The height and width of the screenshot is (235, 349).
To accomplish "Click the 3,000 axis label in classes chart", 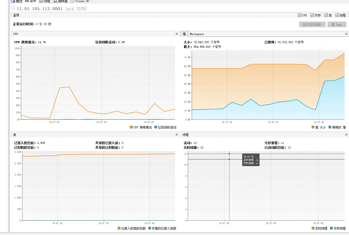I will click(17, 152).
